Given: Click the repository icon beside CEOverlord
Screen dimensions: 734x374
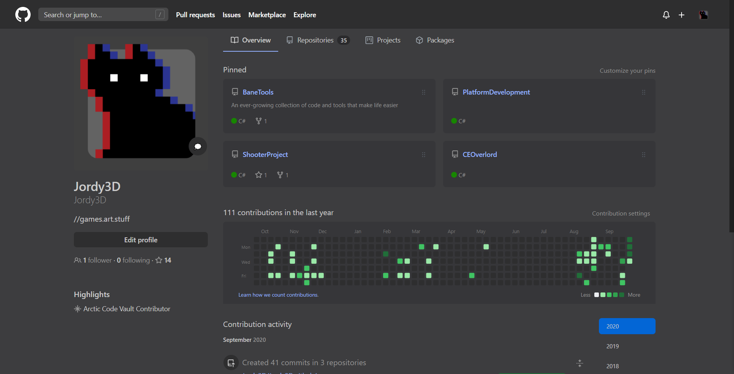Looking at the screenshot, I should pyautogui.click(x=455, y=154).
